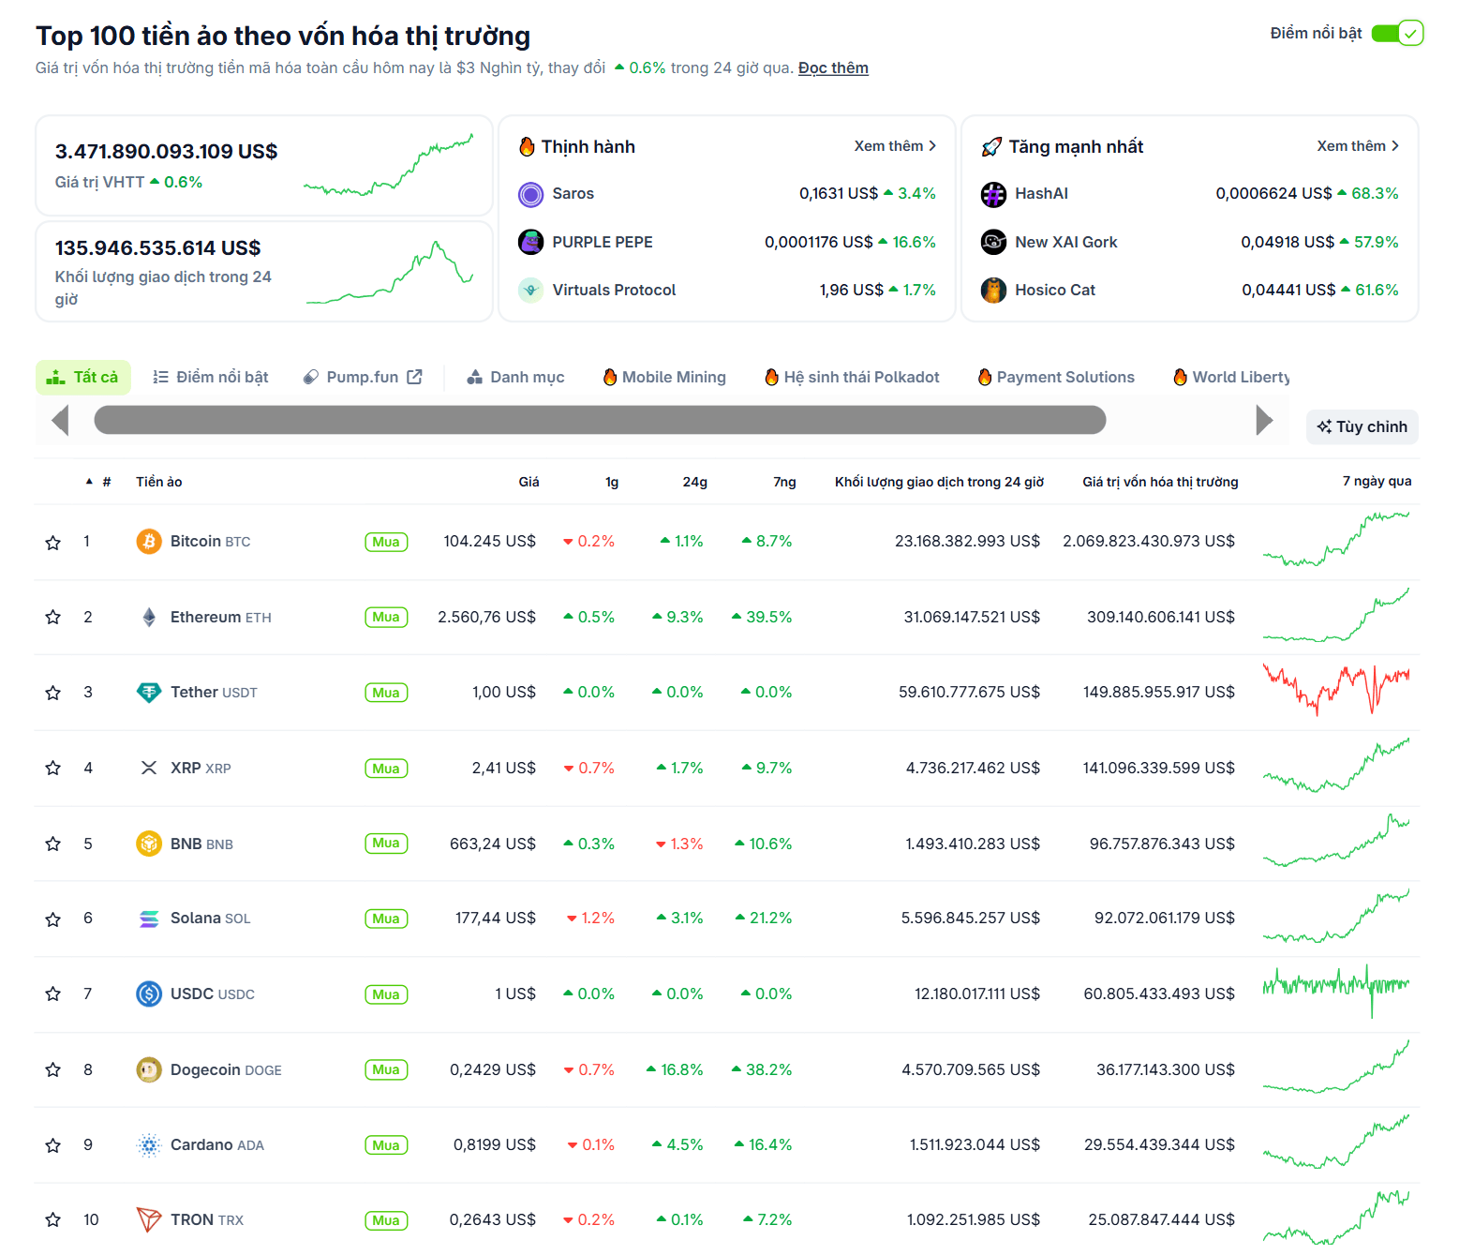This screenshot has height=1255, width=1459.
Task: Favorite USDC with its star
Action: (53, 994)
